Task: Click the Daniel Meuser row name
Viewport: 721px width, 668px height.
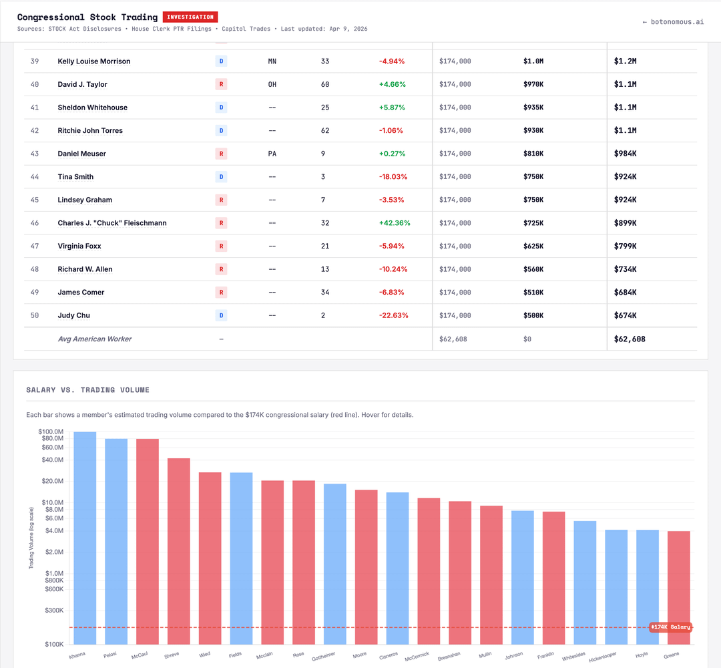Action: pos(82,154)
